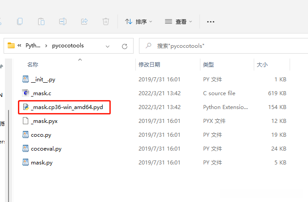Select the __init__.py file

click(x=43, y=80)
